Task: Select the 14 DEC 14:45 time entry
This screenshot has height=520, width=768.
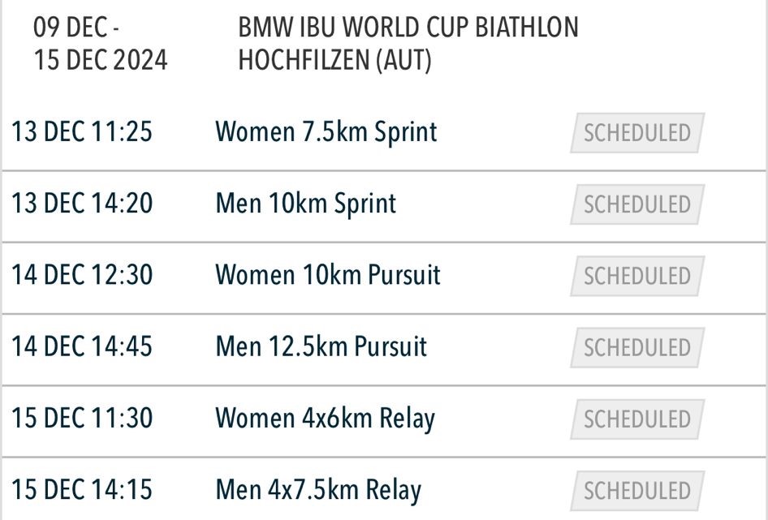Action: [x=82, y=346]
